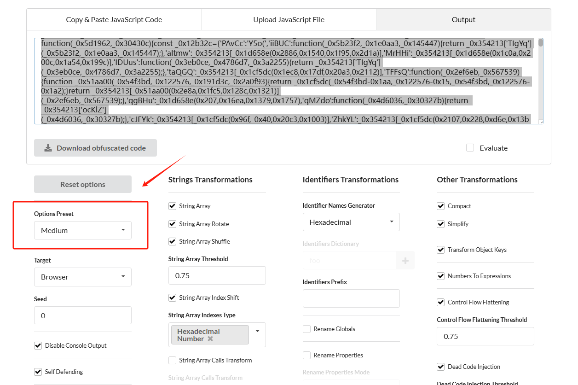Click Control Flow Flattening Threshold field
Image resolution: width=578 pixels, height=385 pixels.
click(x=486, y=336)
